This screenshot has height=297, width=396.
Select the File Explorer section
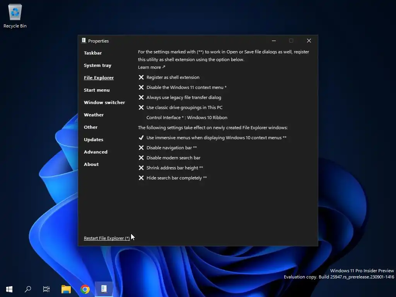click(x=99, y=78)
